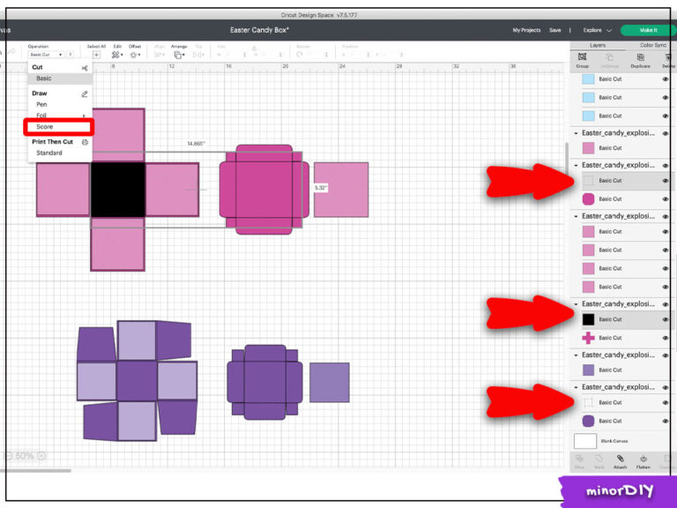
Task: Switch to the Color Sync tab
Action: pyautogui.click(x=653, y=45)
